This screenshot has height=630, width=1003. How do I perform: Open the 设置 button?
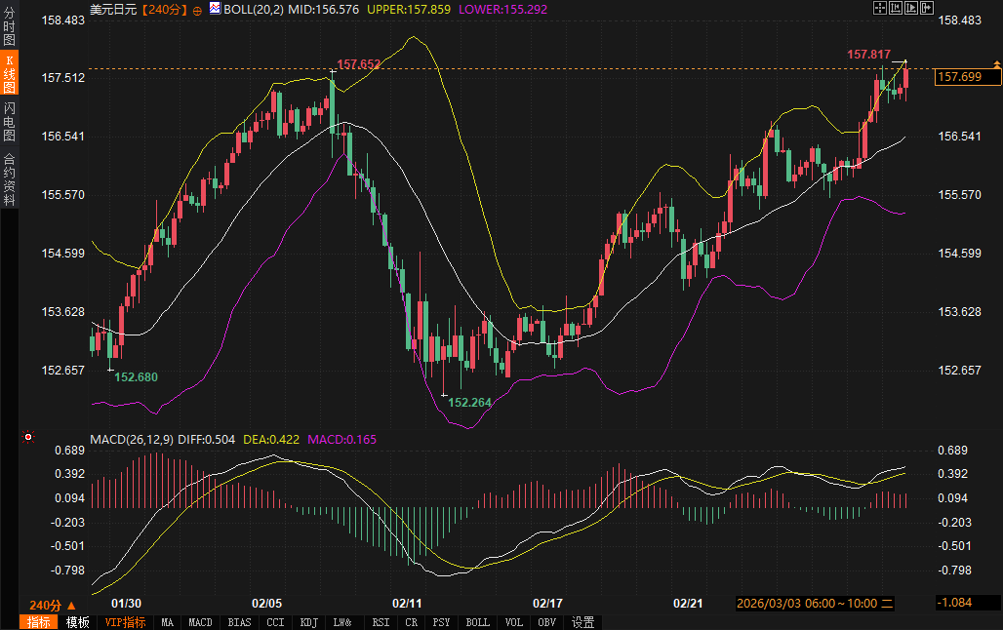pos(583,622)
